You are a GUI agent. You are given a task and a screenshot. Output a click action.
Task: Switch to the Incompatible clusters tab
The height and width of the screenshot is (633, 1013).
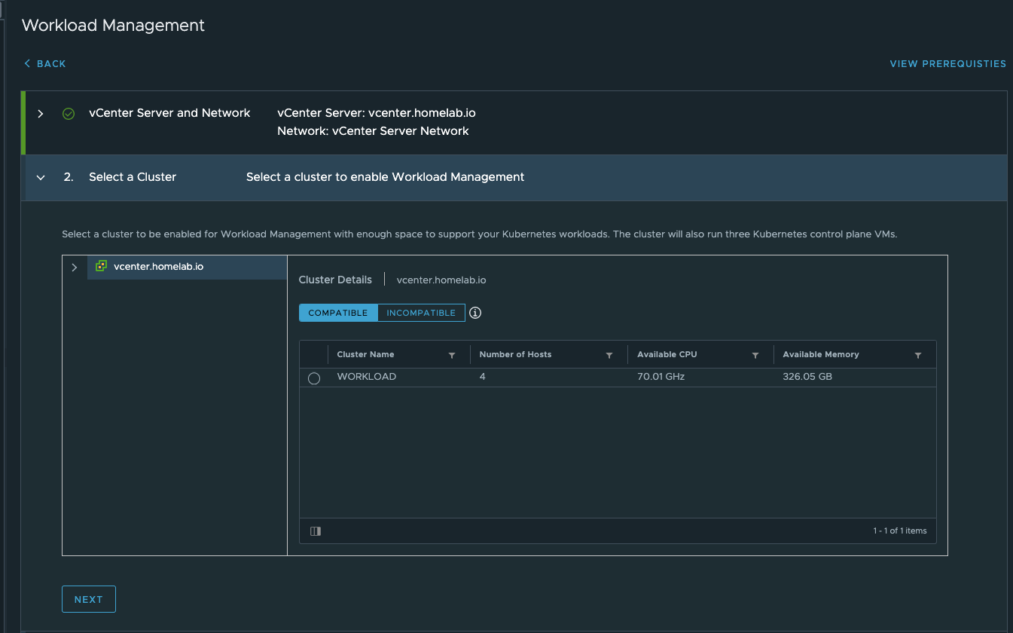[x=421, y=313]
